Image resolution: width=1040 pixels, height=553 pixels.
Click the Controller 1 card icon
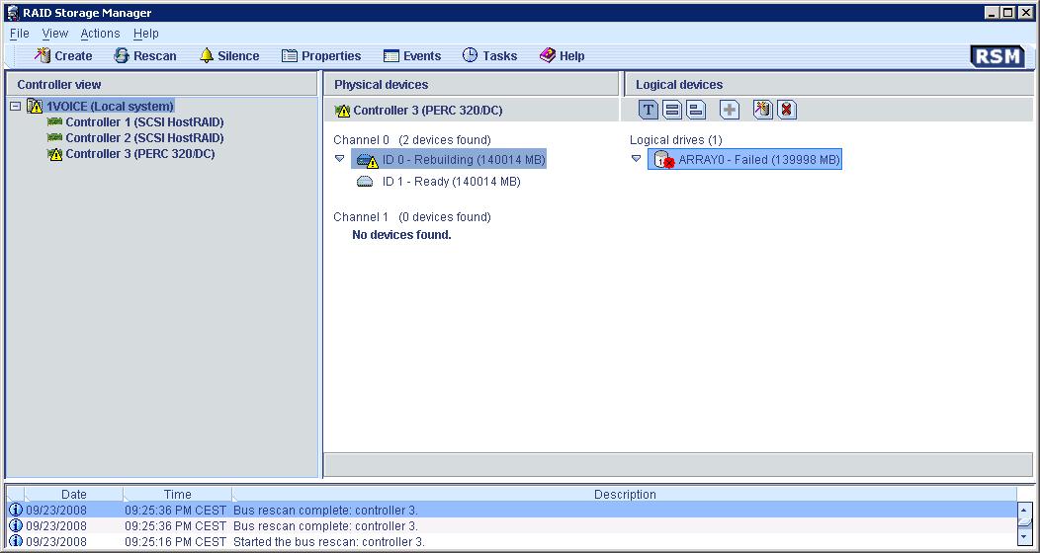coord(55,121)
